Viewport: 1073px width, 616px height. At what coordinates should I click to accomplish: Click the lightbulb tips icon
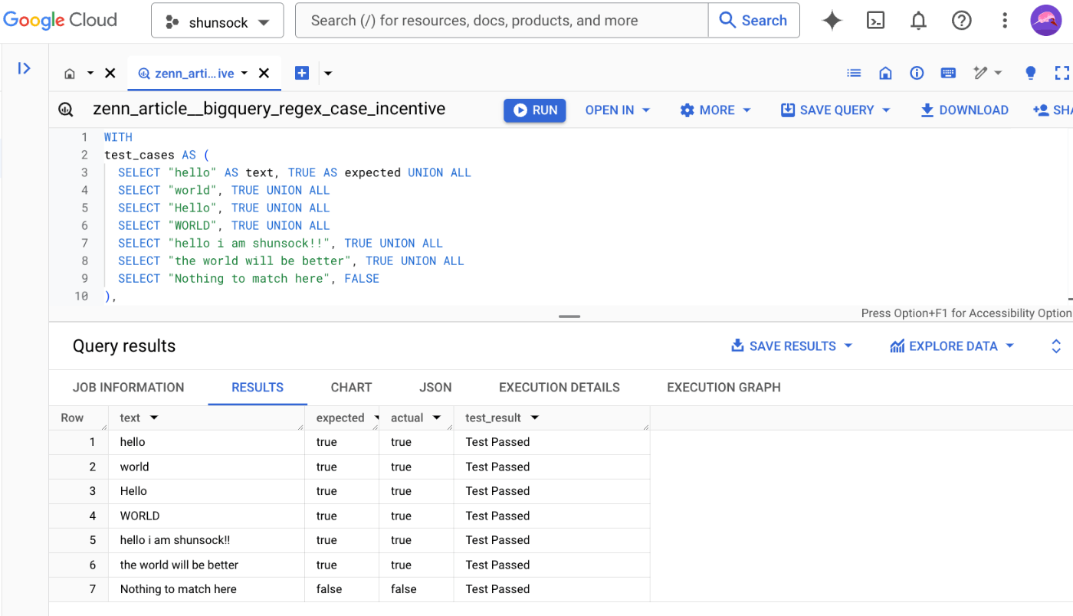[x=1031, y=73]
